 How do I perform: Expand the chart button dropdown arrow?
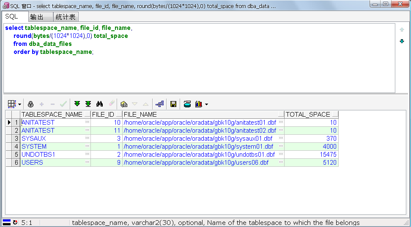click(x=206, y=104)
